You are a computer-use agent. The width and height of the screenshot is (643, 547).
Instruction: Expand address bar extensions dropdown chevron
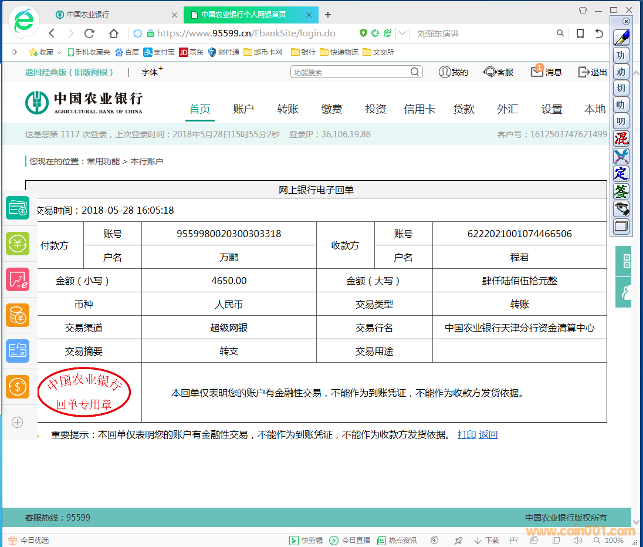[402, 33]
